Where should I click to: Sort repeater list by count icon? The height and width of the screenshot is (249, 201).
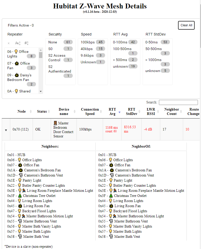tap(27, 43)
